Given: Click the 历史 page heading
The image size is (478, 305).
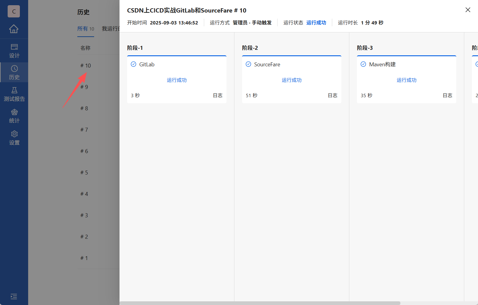Looking at the screenshot, I should click(x=83, y=12).
